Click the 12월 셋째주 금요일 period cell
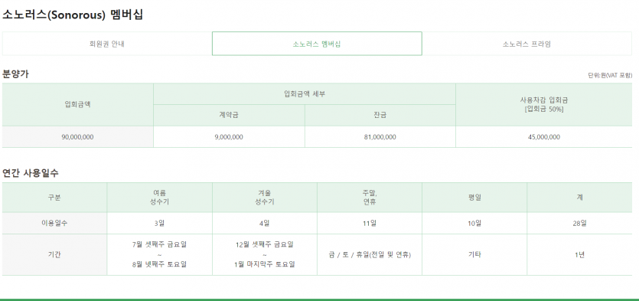 [265, 254]
